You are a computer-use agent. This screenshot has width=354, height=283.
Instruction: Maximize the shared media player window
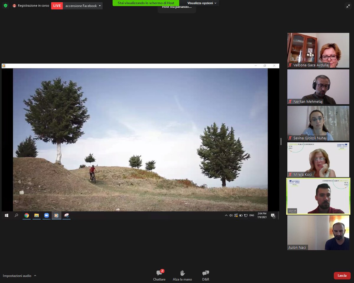pyautogui.click(x=265, y=66)
